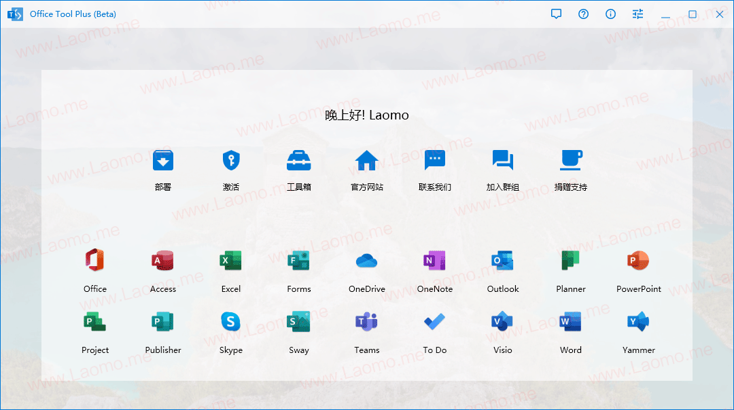Launch the Visio app icon
Viewport: 734px width, 410px height.
(503, 322)
